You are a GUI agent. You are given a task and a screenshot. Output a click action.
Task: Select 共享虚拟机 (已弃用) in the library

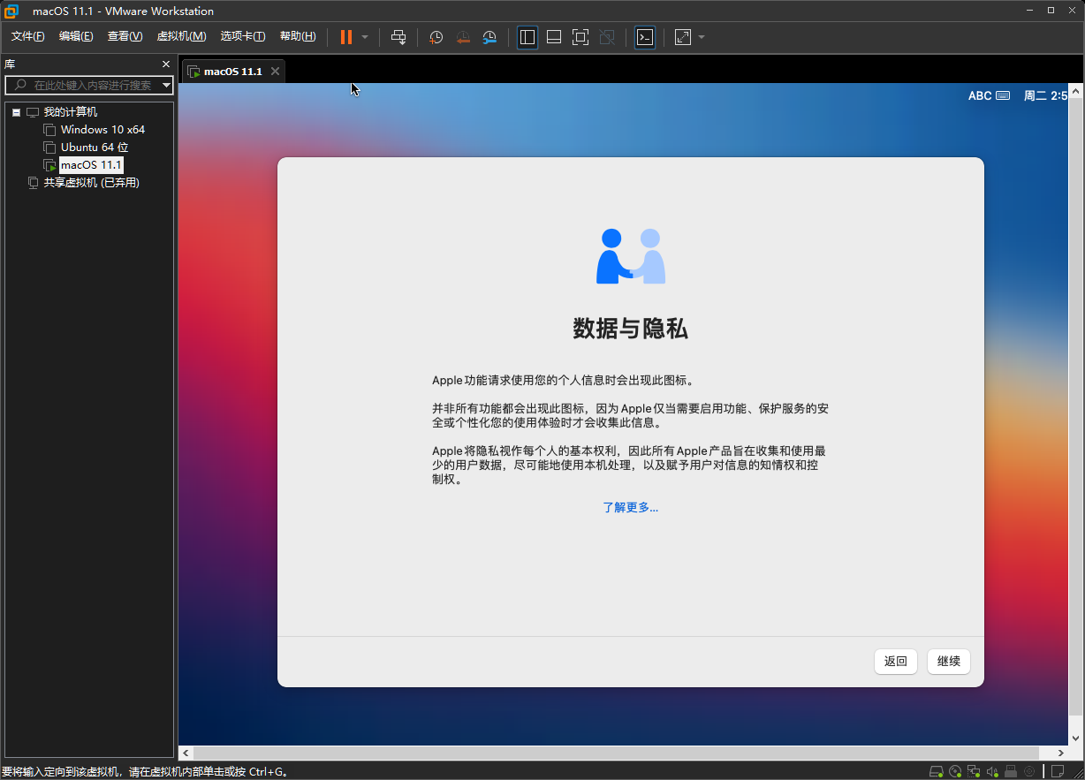click(x=92, y=183)
